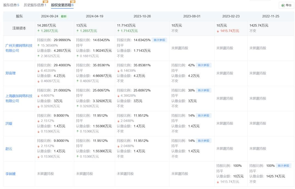The width and height of the screenshot is (295, 189).
Task: Open 洪璇 shareholder link
Action: [x=9, y=124]
